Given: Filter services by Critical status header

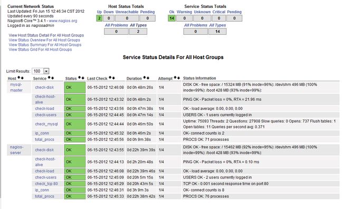Looking at the screenshot, I should click(x=219, y=12).
